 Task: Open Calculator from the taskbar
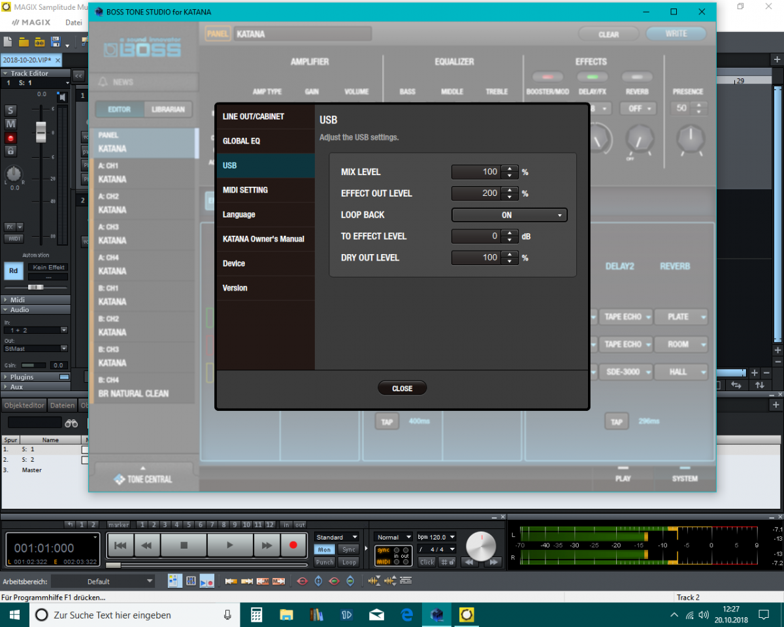[x=256, y=615]
